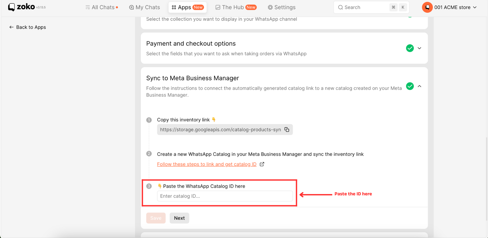
Task: Switch to the Apps tab
Action: [x=187, y=7]
